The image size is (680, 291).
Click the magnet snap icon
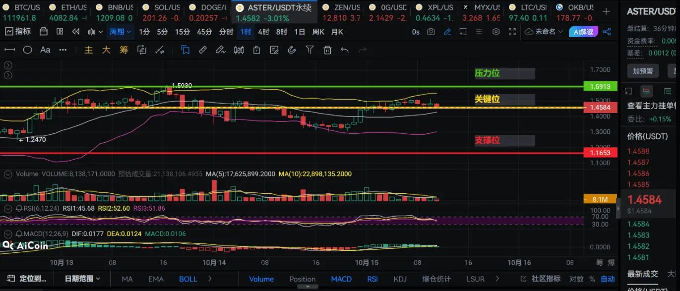pos(292,50)
